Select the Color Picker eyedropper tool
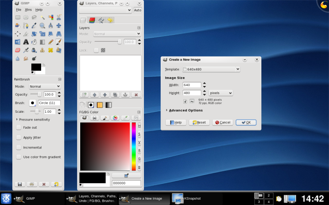329x205 pixels. pyautogui.click(x=34, y=25)
